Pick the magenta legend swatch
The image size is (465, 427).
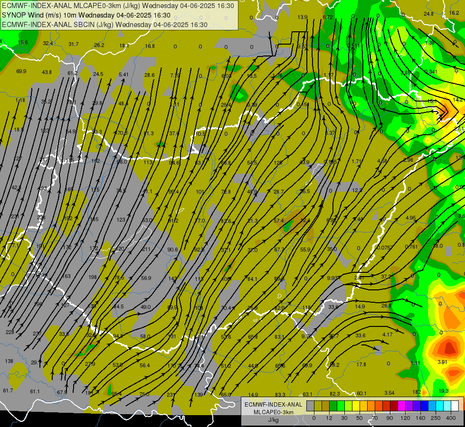401,406
